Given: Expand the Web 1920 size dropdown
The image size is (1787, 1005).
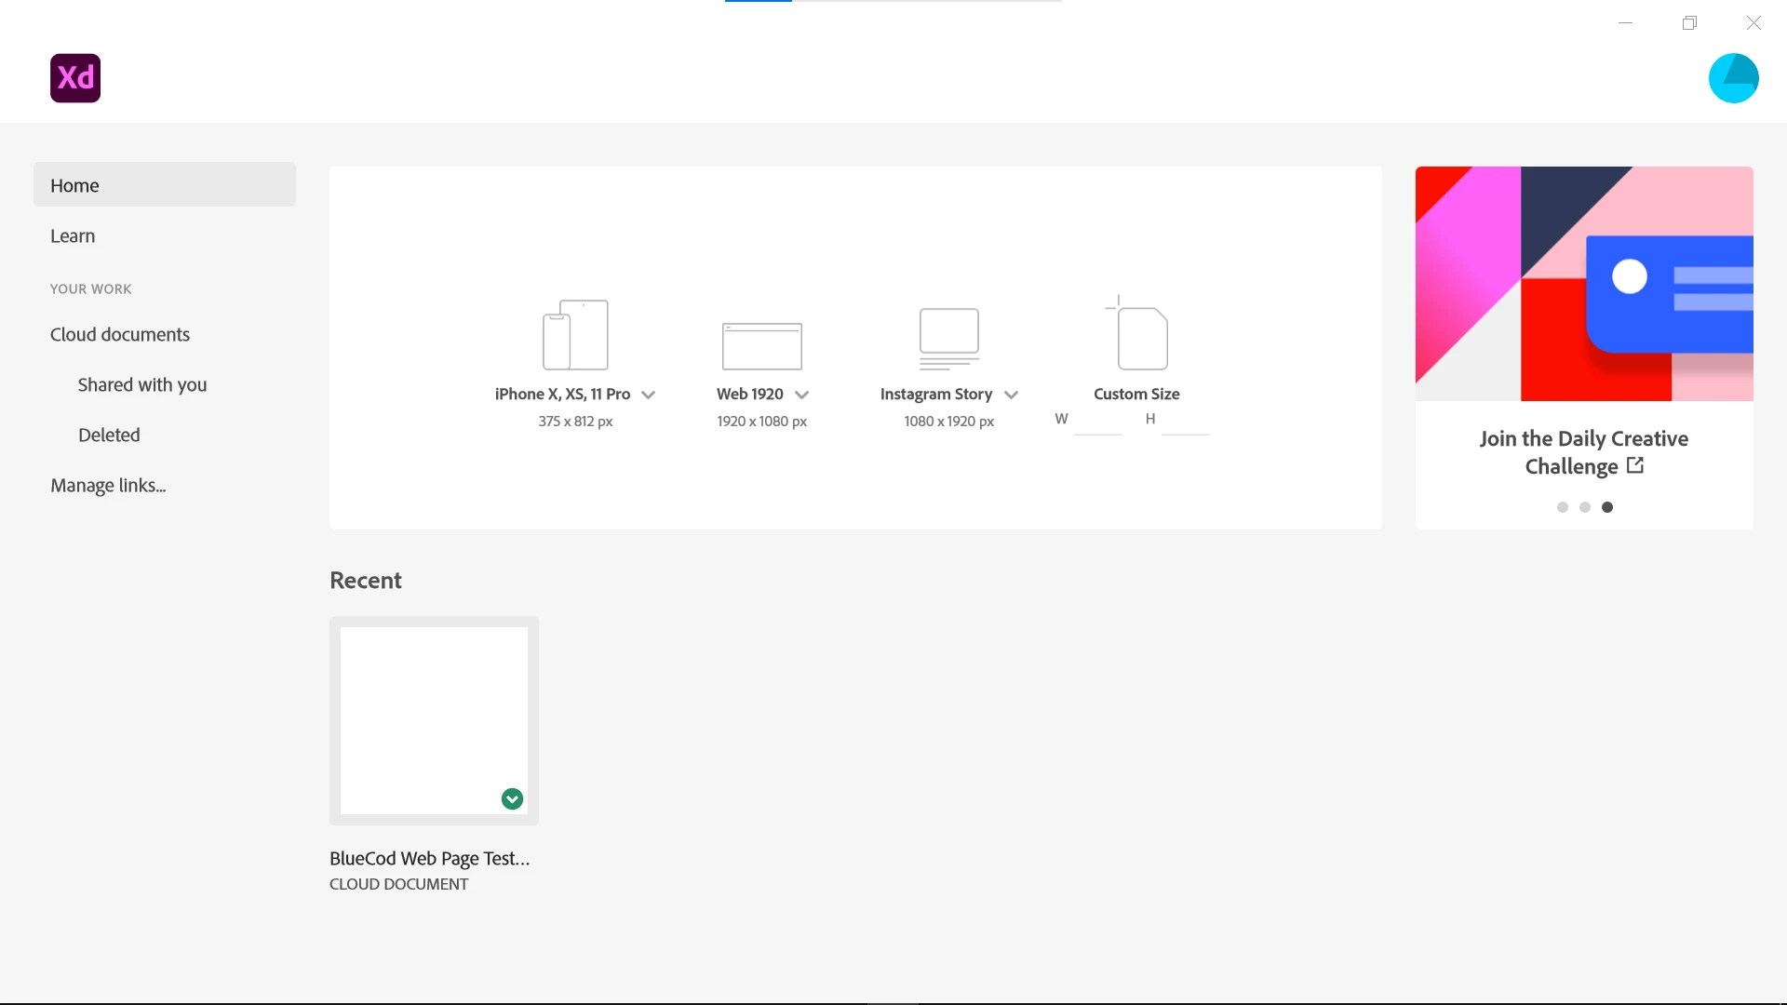Looking at the screenshot, I should [x=801, y=395].
